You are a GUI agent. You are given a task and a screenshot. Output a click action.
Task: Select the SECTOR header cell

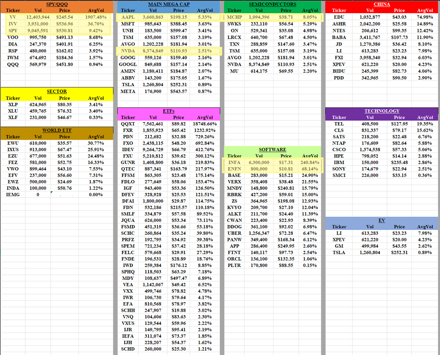(57, 91)
